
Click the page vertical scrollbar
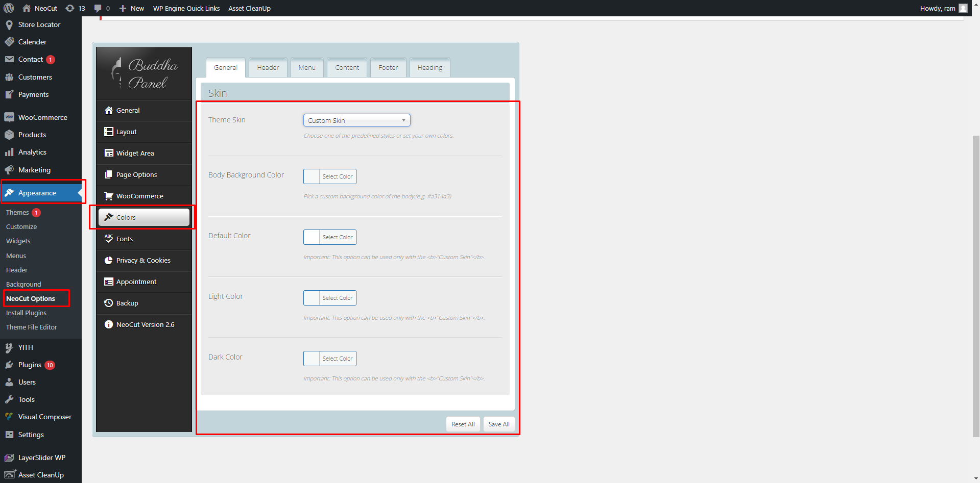(976, 286)
